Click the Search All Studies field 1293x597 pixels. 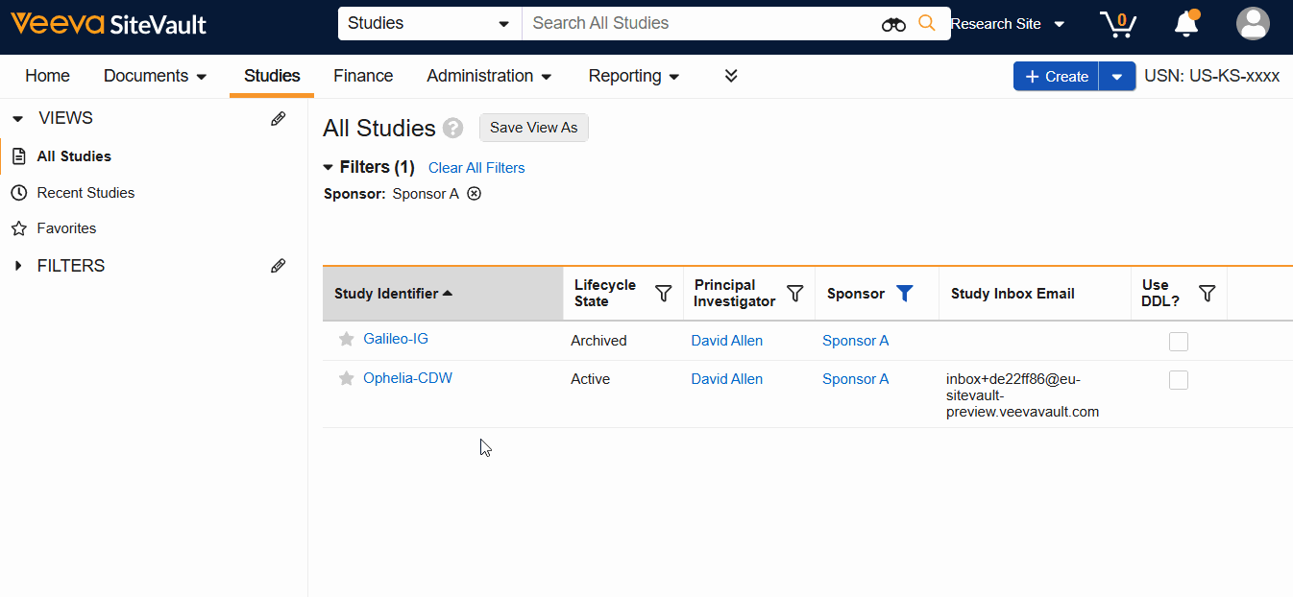pyautogui.click(x=701, y=24)
